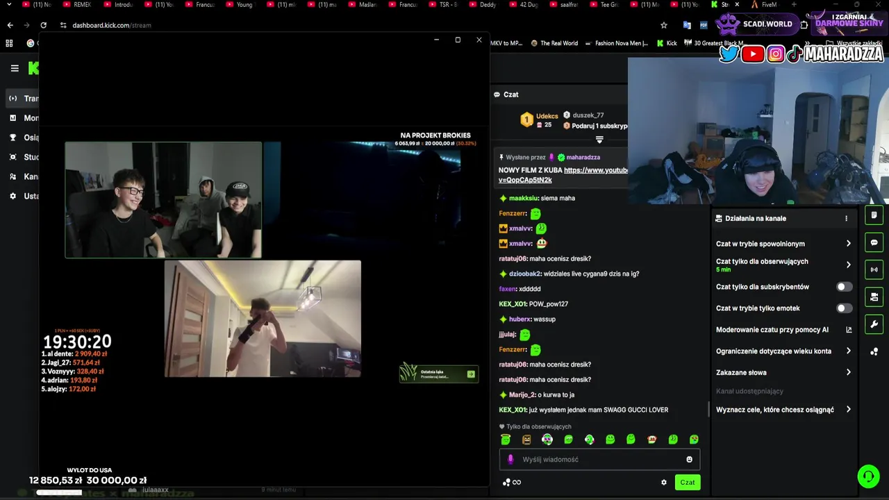
Task: Click chat username KEX_XO1 in the last message
Action: coord(513,410)
